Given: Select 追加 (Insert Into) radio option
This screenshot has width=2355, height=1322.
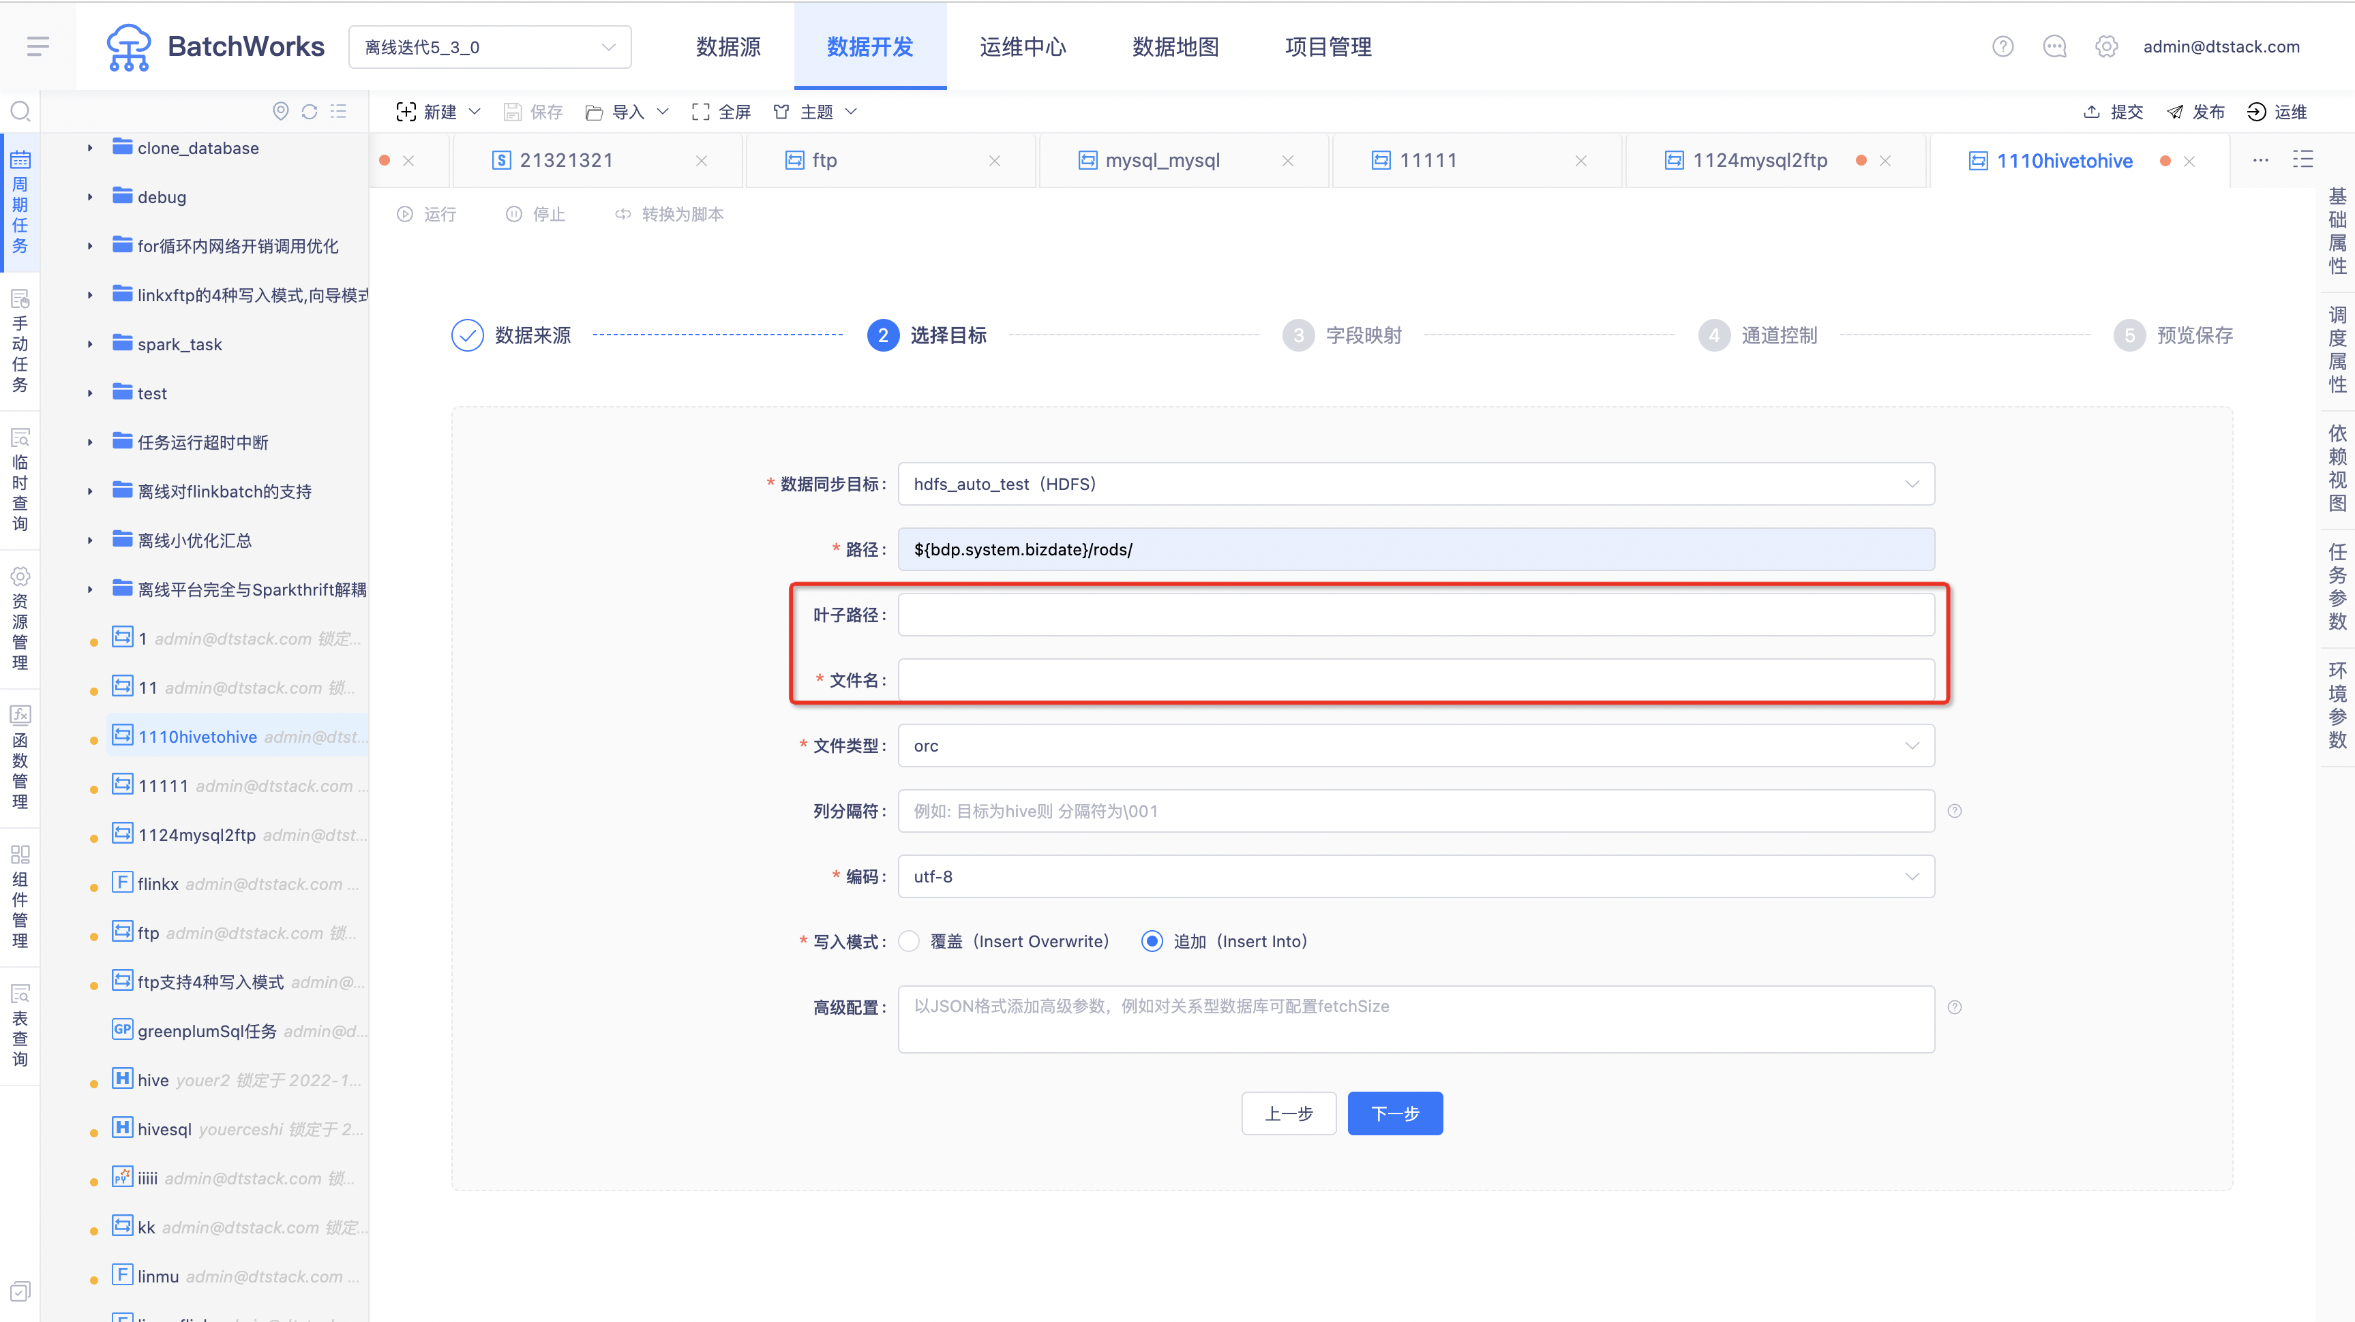Looking at the screenshot, I should click(1152, 941).
